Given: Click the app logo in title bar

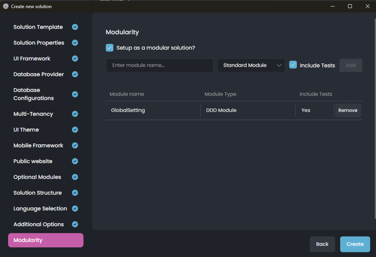Looking at the screenshot, I should coord(6,7).
